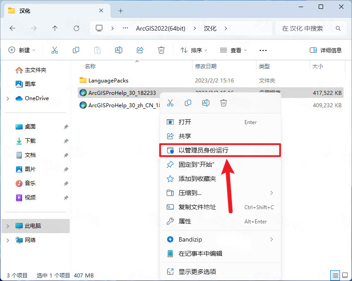352x281 pixels.
Task: Expand the 压缩到... submenu arrow
Action: pyautogui.click(x=272, y=193)
